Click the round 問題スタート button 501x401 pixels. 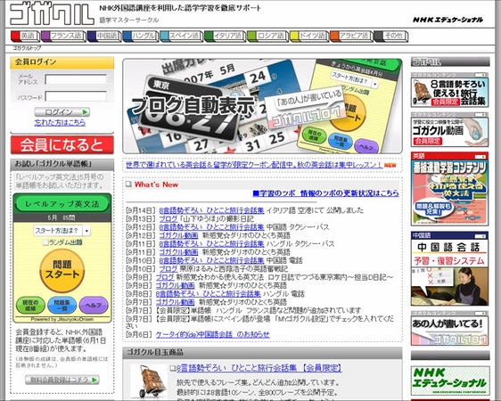coord(62,271)
